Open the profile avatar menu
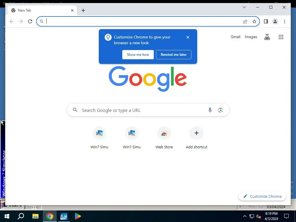 [275, 21]
